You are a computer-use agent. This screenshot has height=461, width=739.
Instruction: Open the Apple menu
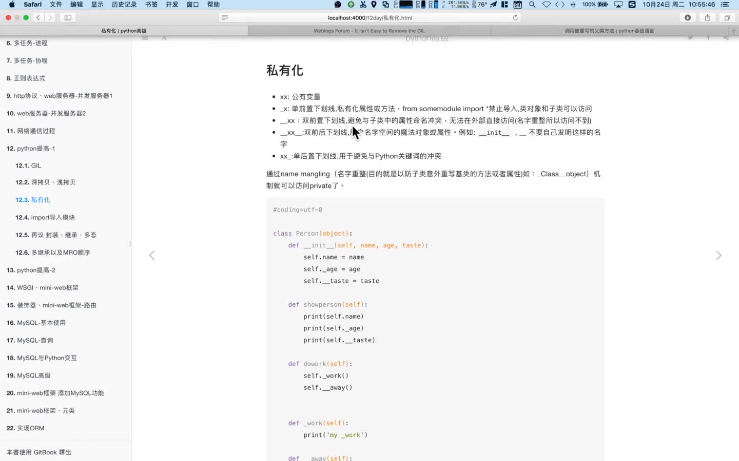coord(11,4)
